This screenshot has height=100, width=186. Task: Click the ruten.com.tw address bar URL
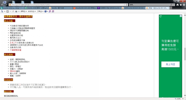tap(31, 5)
